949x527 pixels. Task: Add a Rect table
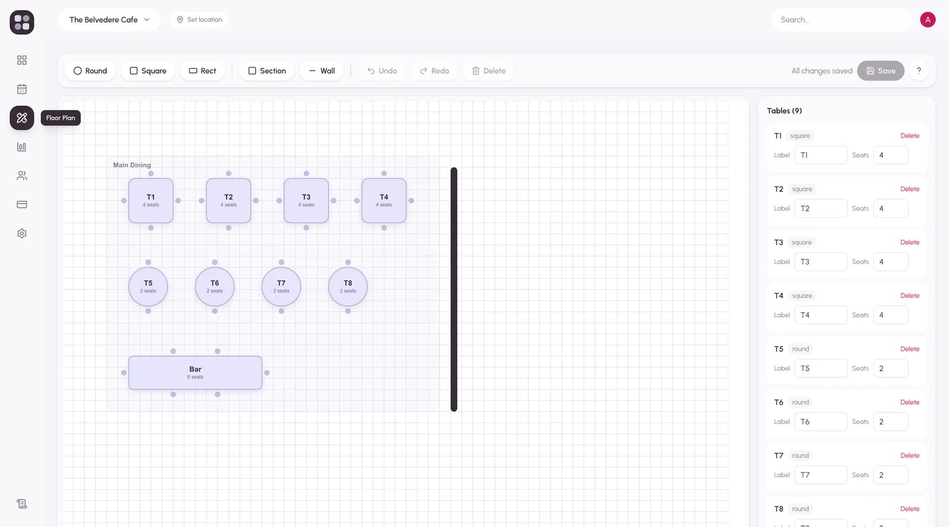pos(202,71)
